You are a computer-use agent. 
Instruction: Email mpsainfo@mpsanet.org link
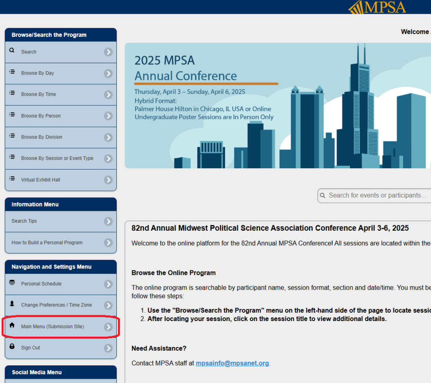232,363
